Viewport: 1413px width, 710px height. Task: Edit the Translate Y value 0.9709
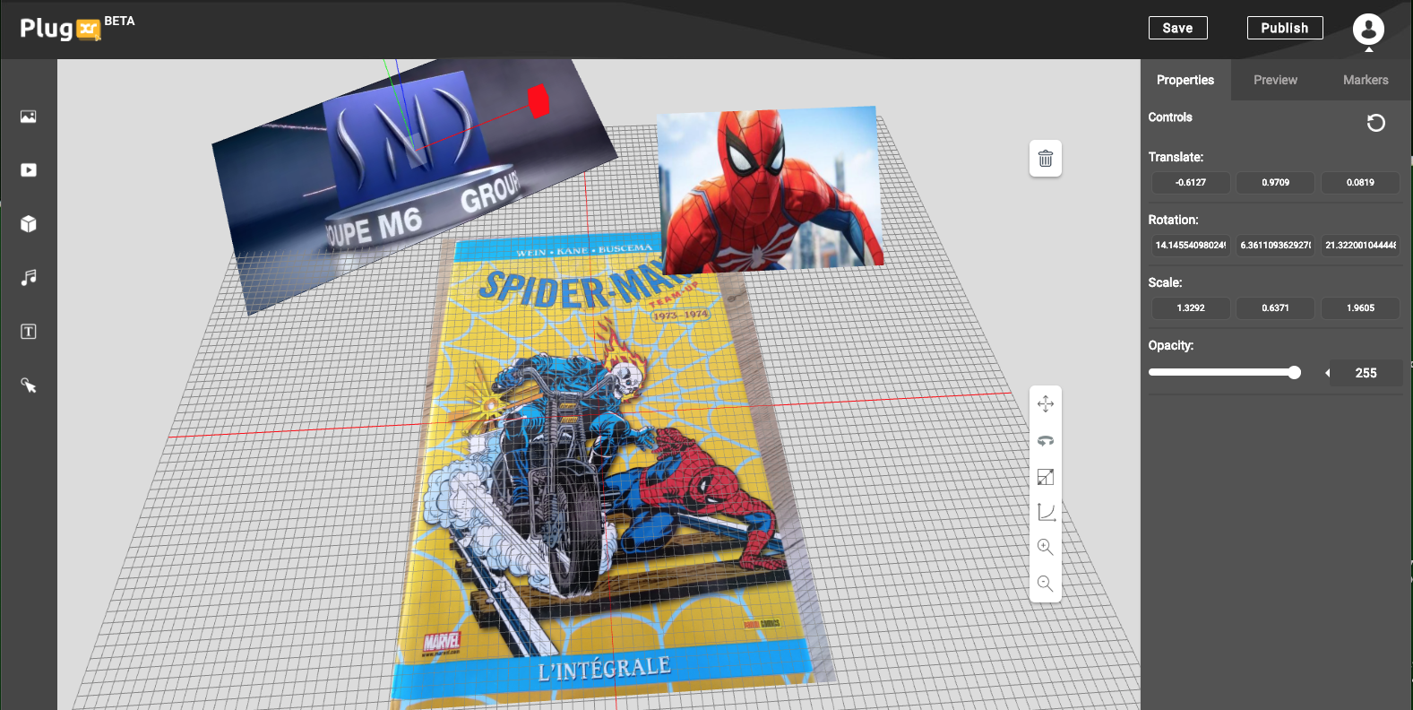(x=1276, y=182)
